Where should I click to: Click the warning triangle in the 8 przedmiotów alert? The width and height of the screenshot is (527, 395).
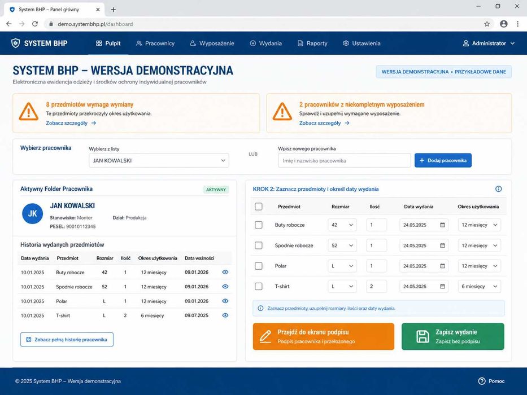[x=29, y=112]
